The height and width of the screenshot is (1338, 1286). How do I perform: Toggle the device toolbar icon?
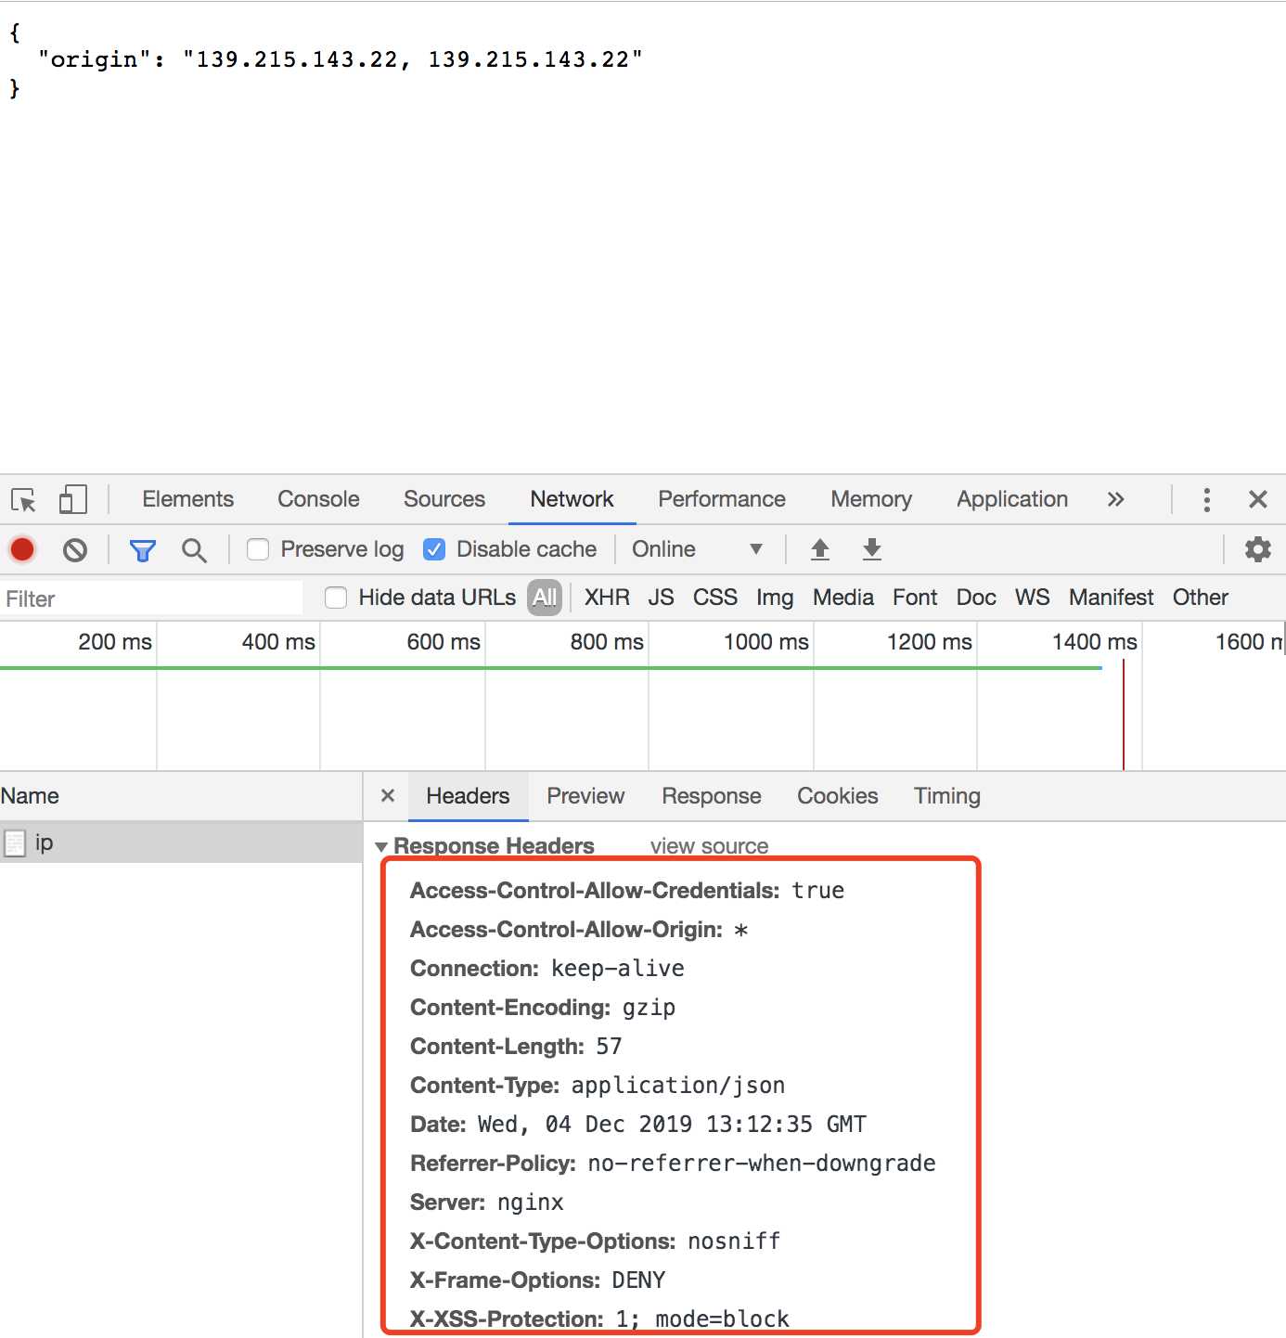coord(73,500)
